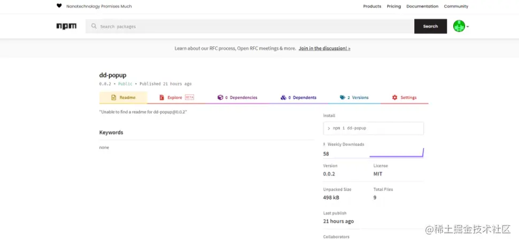This screenshot has width=519, height=243.
Task: Go to Pricing page
Action: tap(394, 6)
